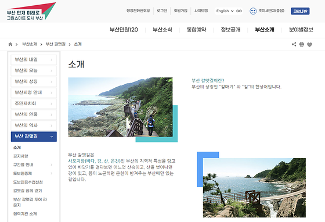
Task: Expand 구간별 안내 submenu arrow
Action: click(x=52, y=164)
